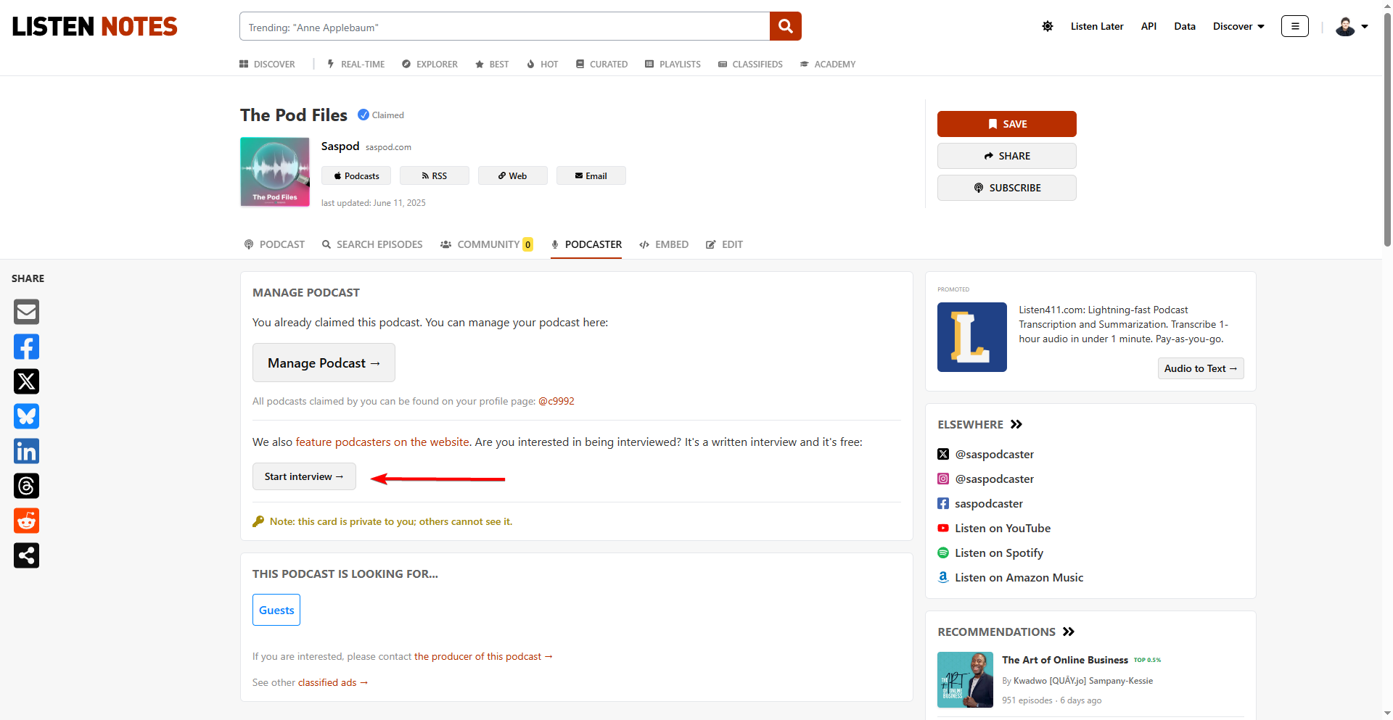Open HOT in the nav bar
The image size is (1393, 720).
tap(542, 64)
